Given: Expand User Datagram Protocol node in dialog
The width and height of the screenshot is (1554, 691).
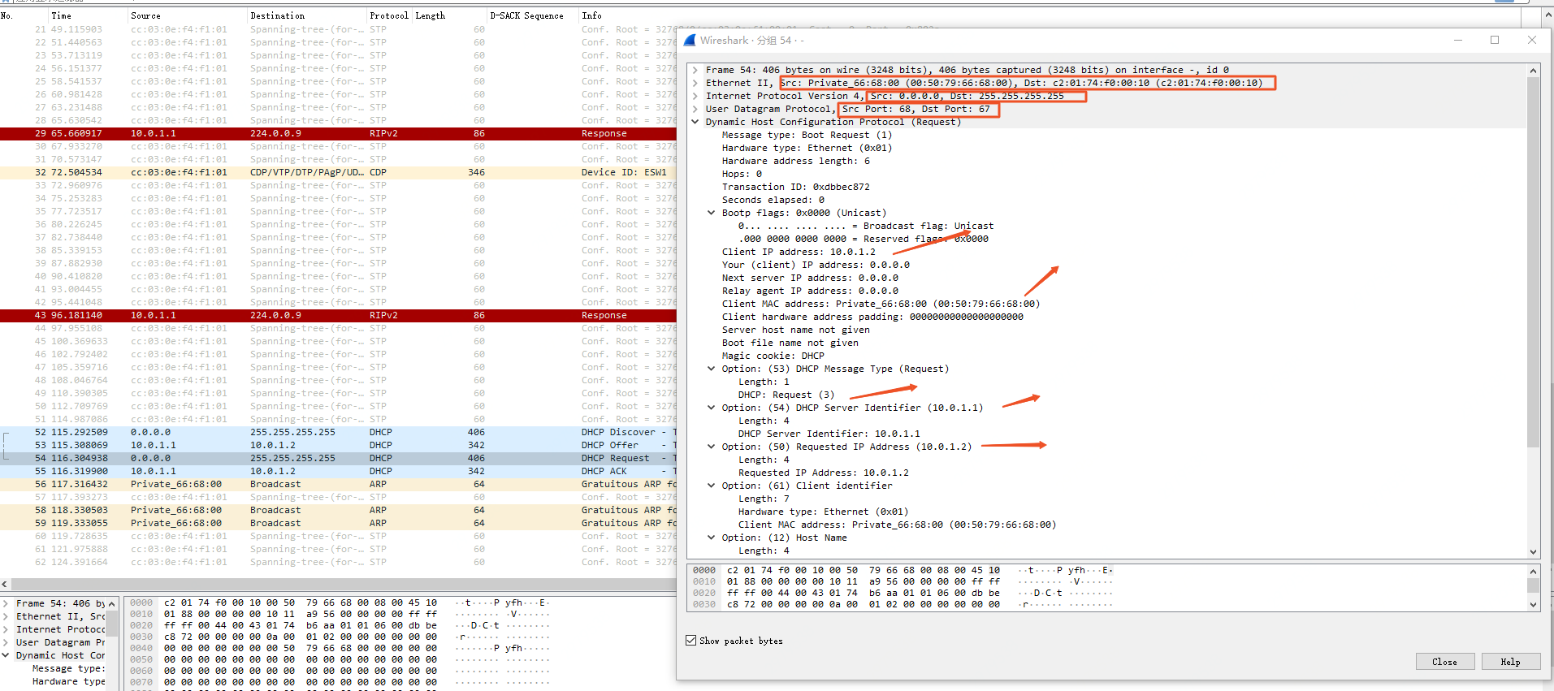Looking at the screenshot, I should tap(695, 109).
